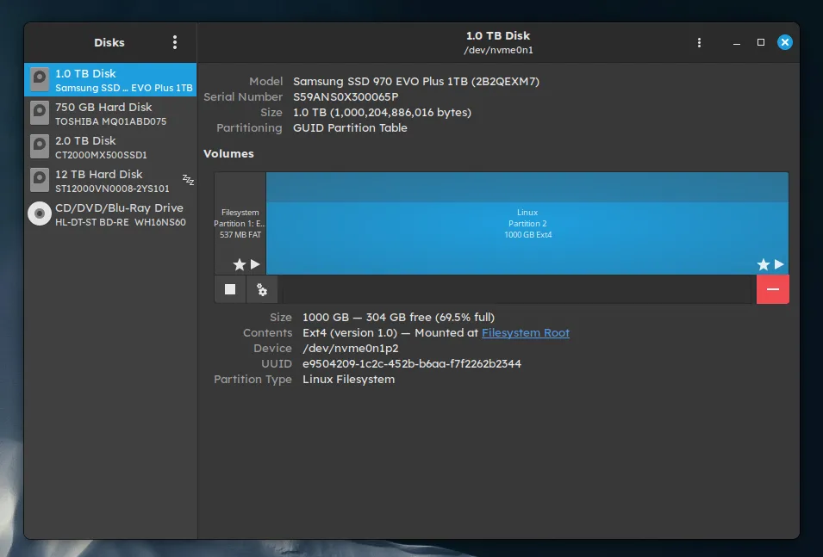The image size is (823, 557).
Task: Open additional partition options gear button
Action: pos(262,290)
